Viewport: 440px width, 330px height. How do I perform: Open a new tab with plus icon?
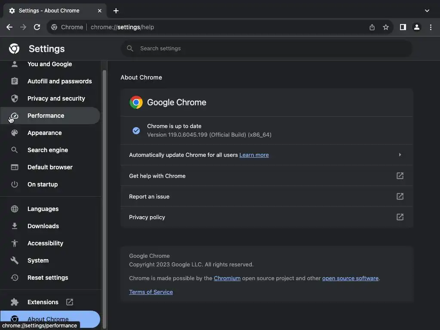pos(116,11)
